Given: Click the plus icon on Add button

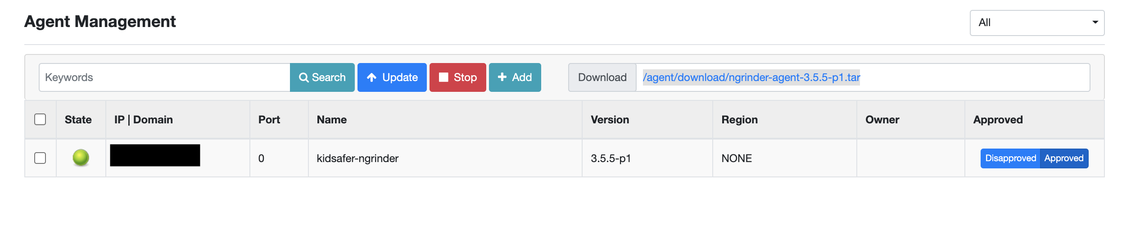Looking at the screenshot, I should [x=502, y=77].
